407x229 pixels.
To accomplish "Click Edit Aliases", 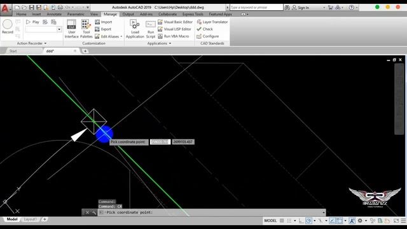I will [107, 36].
